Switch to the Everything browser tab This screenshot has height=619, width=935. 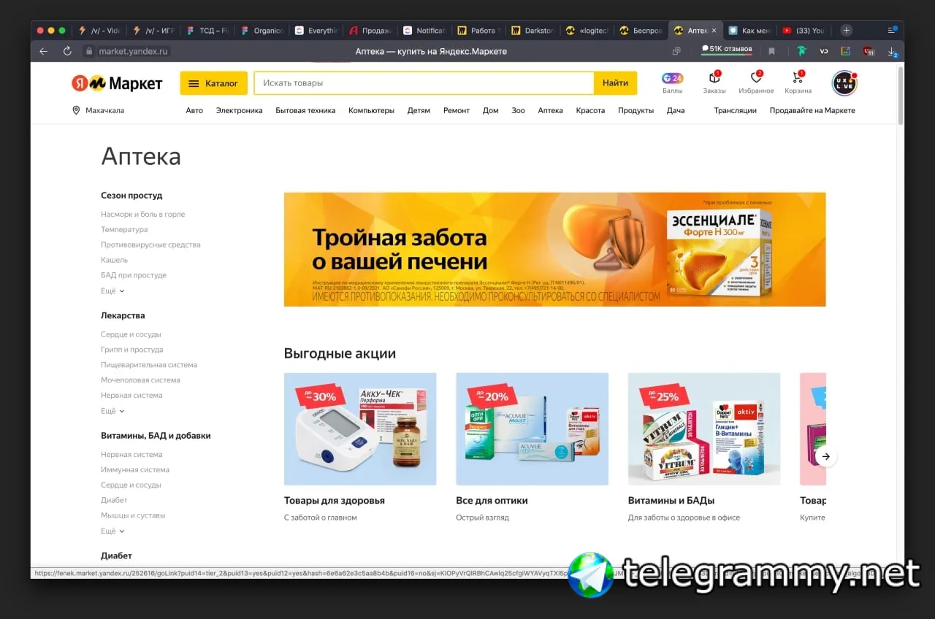point(318,31)
